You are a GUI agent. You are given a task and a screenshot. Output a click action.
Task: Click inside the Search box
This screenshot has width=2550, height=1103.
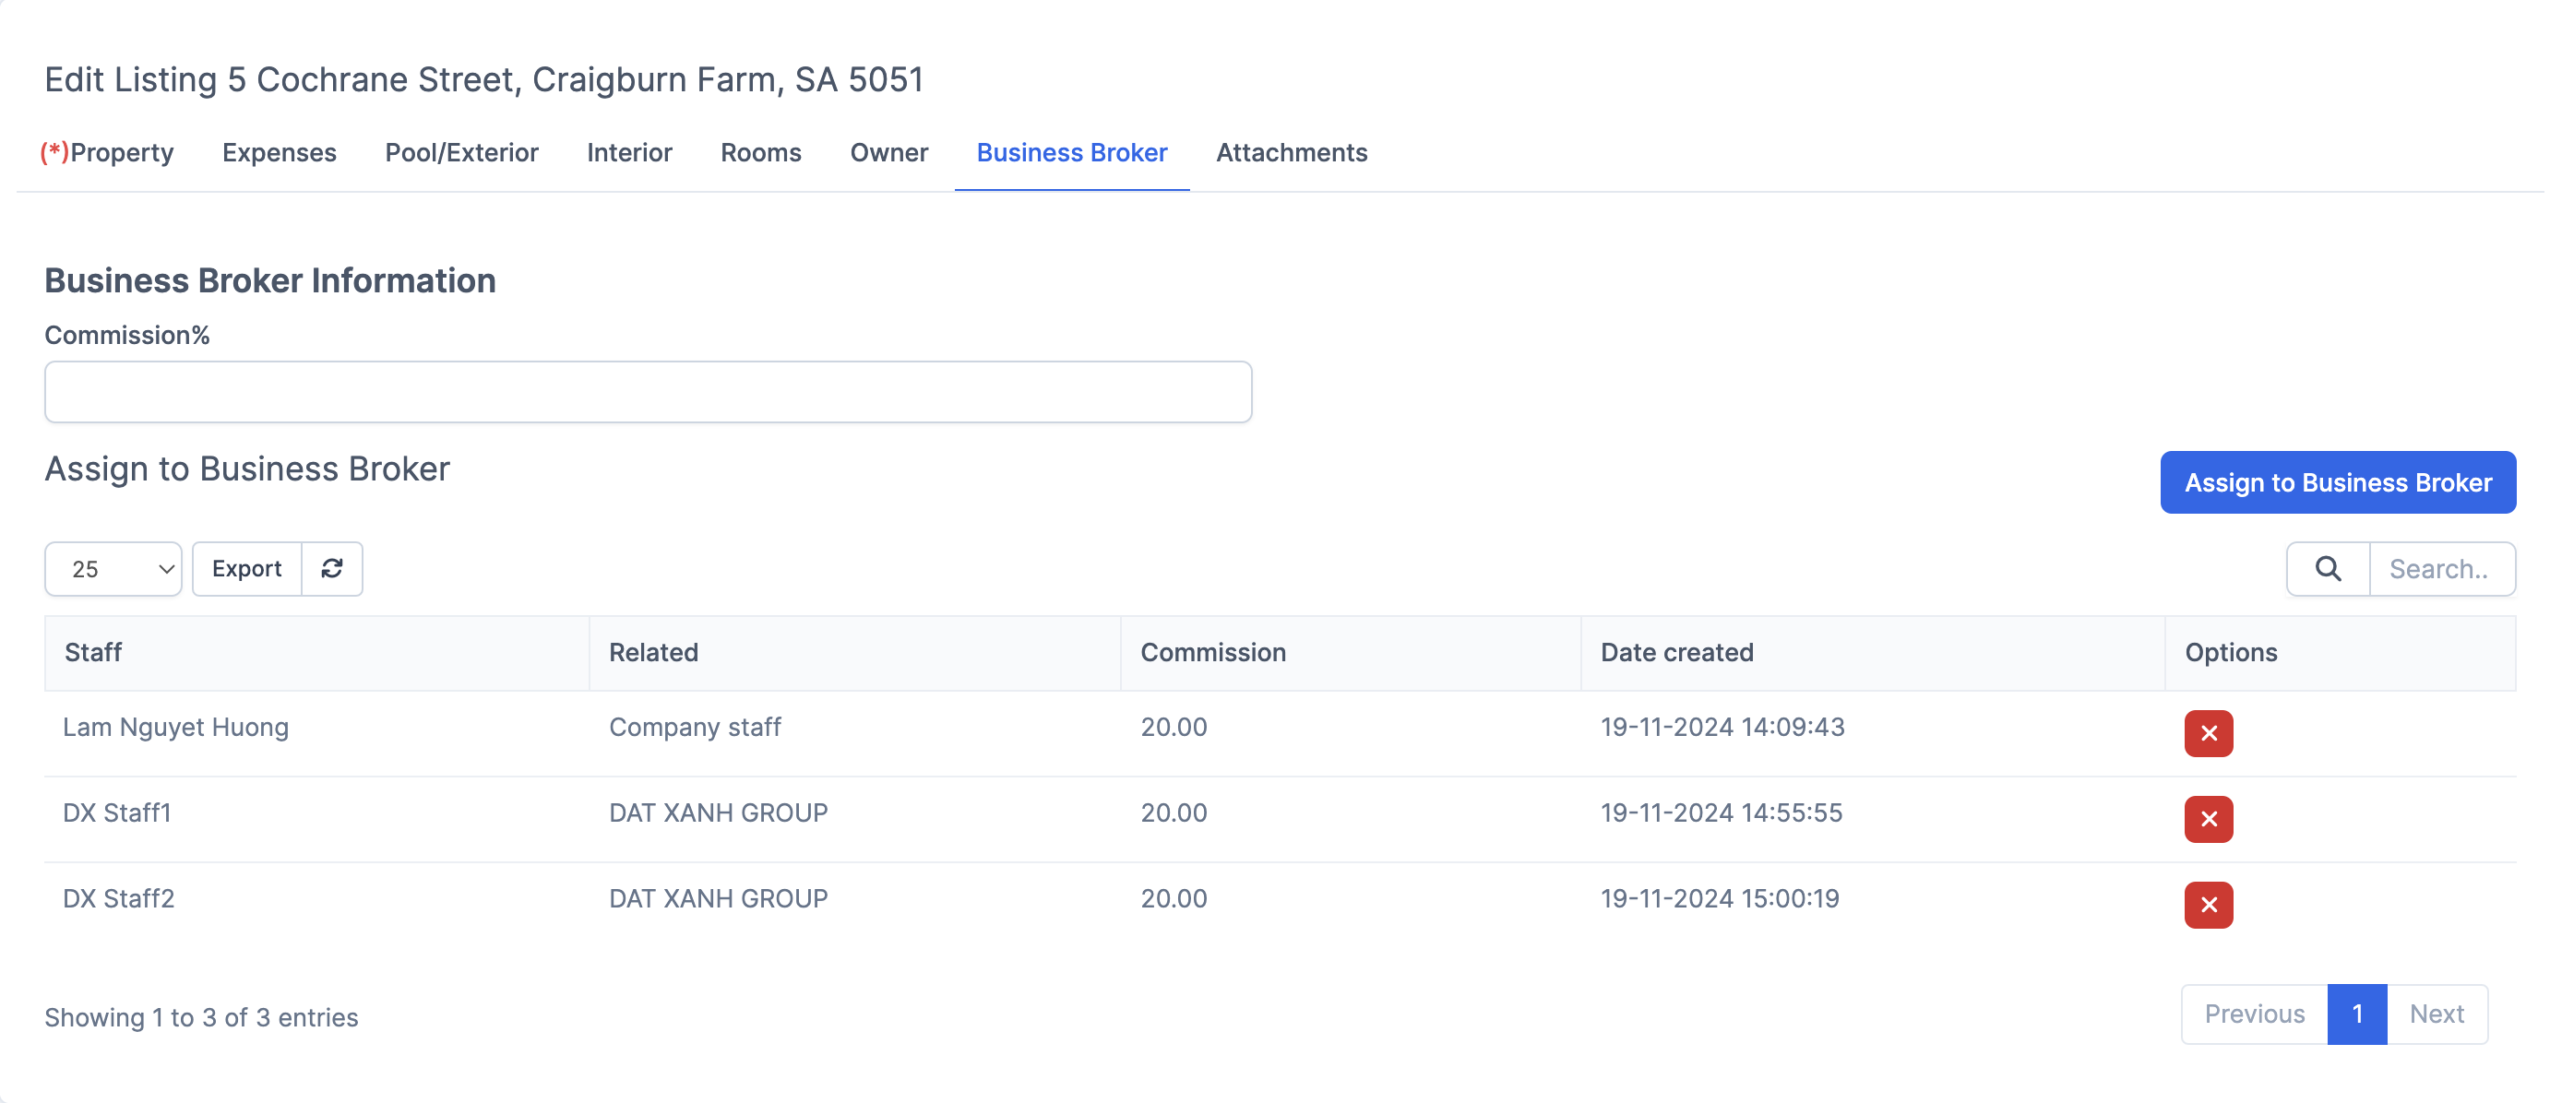click(x=2442, y=569)
